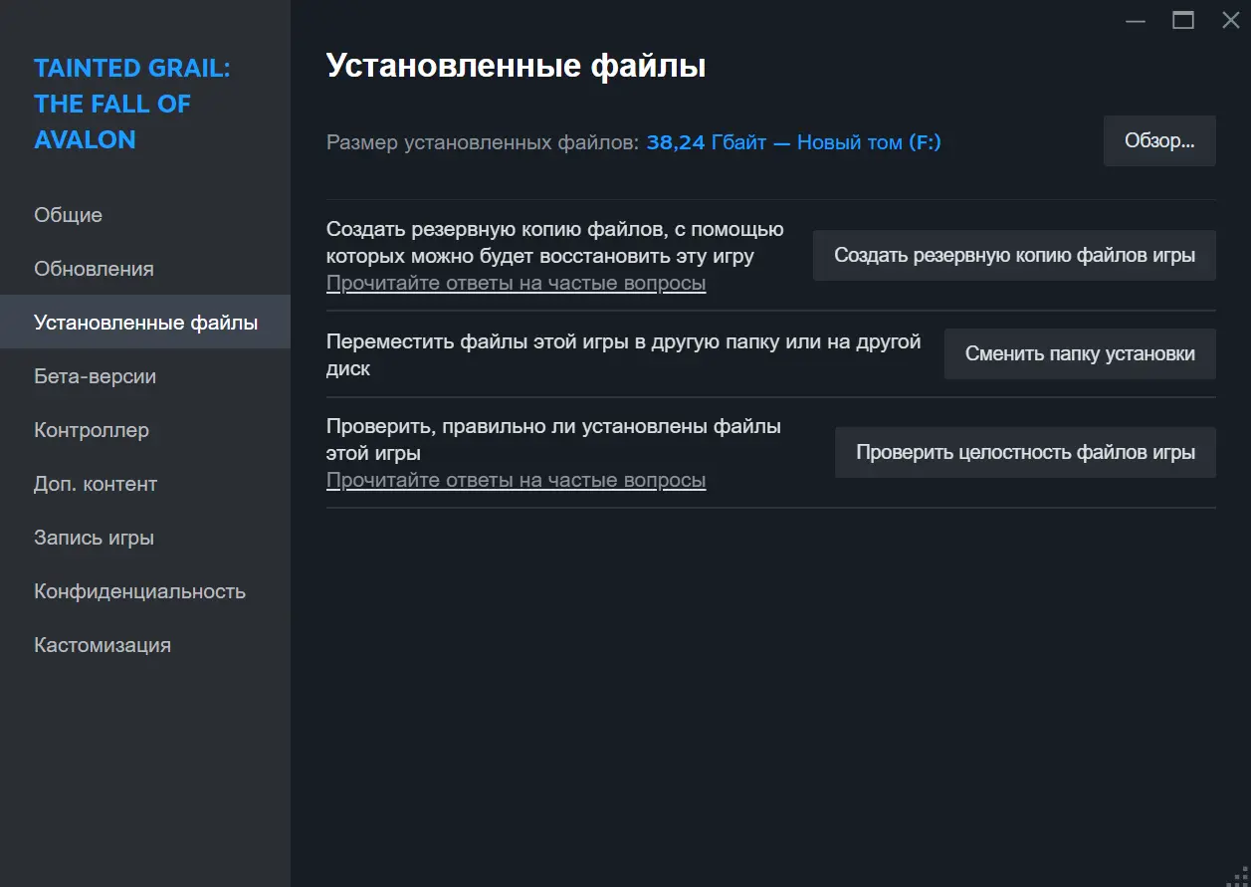The width and height of the screenshot is (1251, 887).
Task: Go to the Контроллер settings
Action: [x=92, y=430]
